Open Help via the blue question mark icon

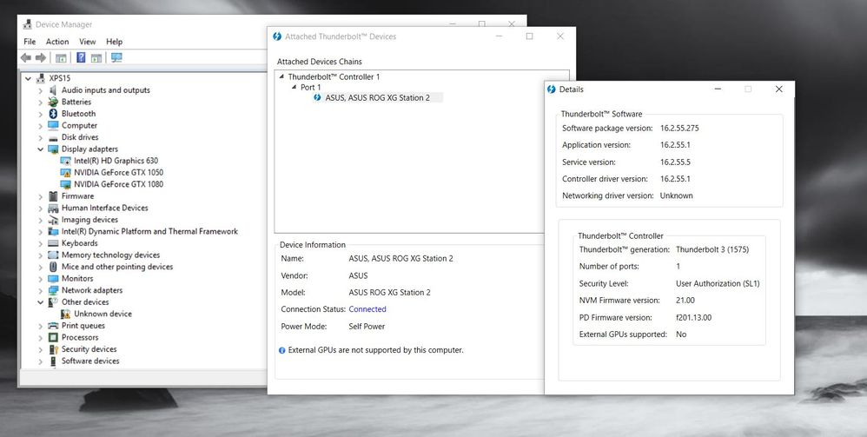[x=81, y=57]
